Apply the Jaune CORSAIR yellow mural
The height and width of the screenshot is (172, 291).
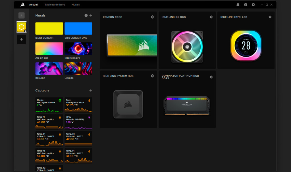[x=49, y=28]
